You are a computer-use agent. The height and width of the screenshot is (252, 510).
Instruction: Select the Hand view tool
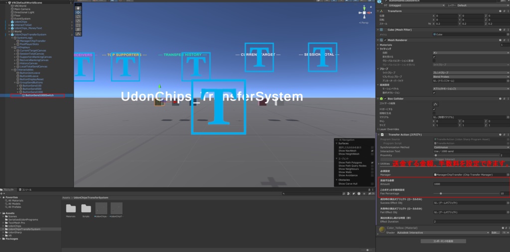pos(78,8)
